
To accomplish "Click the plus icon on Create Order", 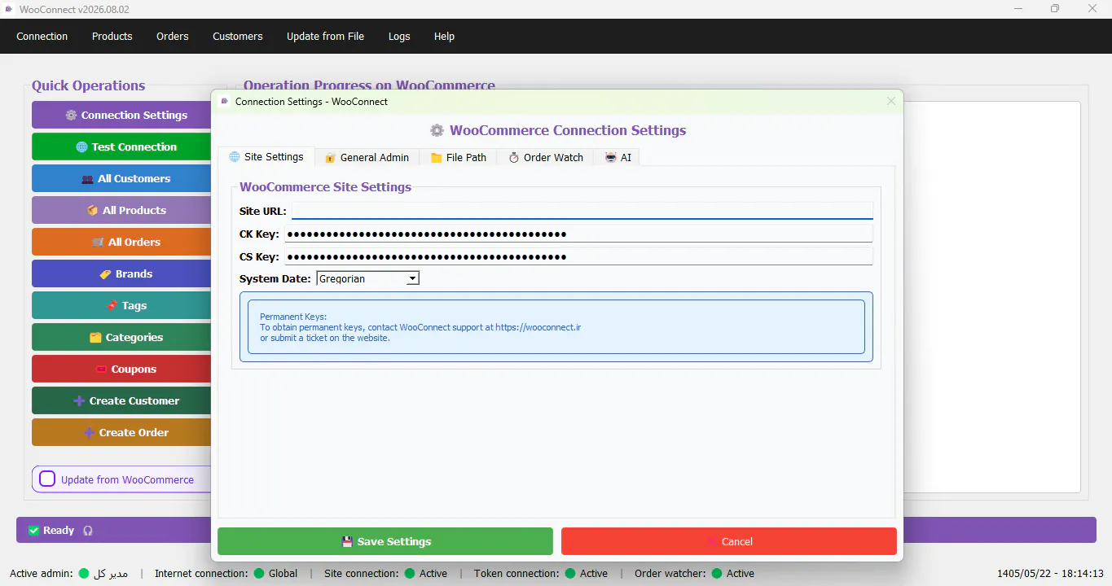I will tap(89, 433).
